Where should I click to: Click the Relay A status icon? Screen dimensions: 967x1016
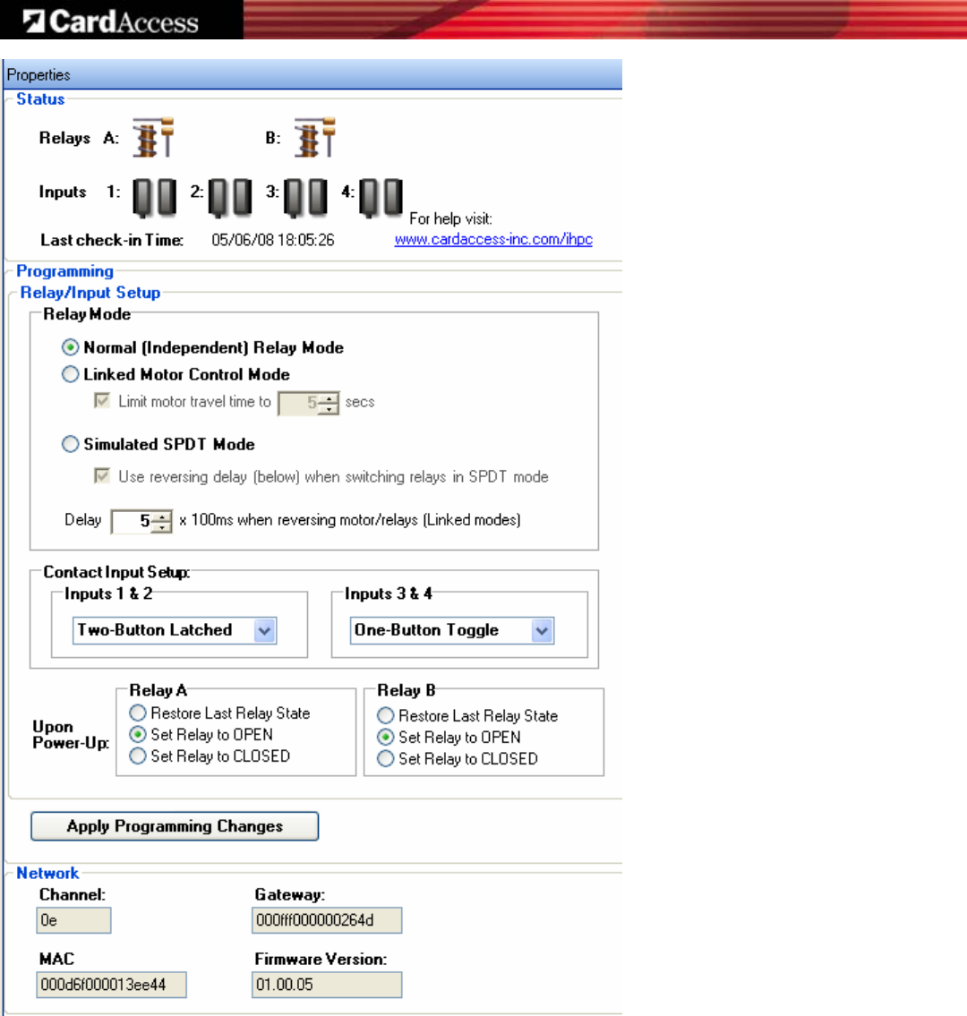pyautogui.click(x=154, y=137)
